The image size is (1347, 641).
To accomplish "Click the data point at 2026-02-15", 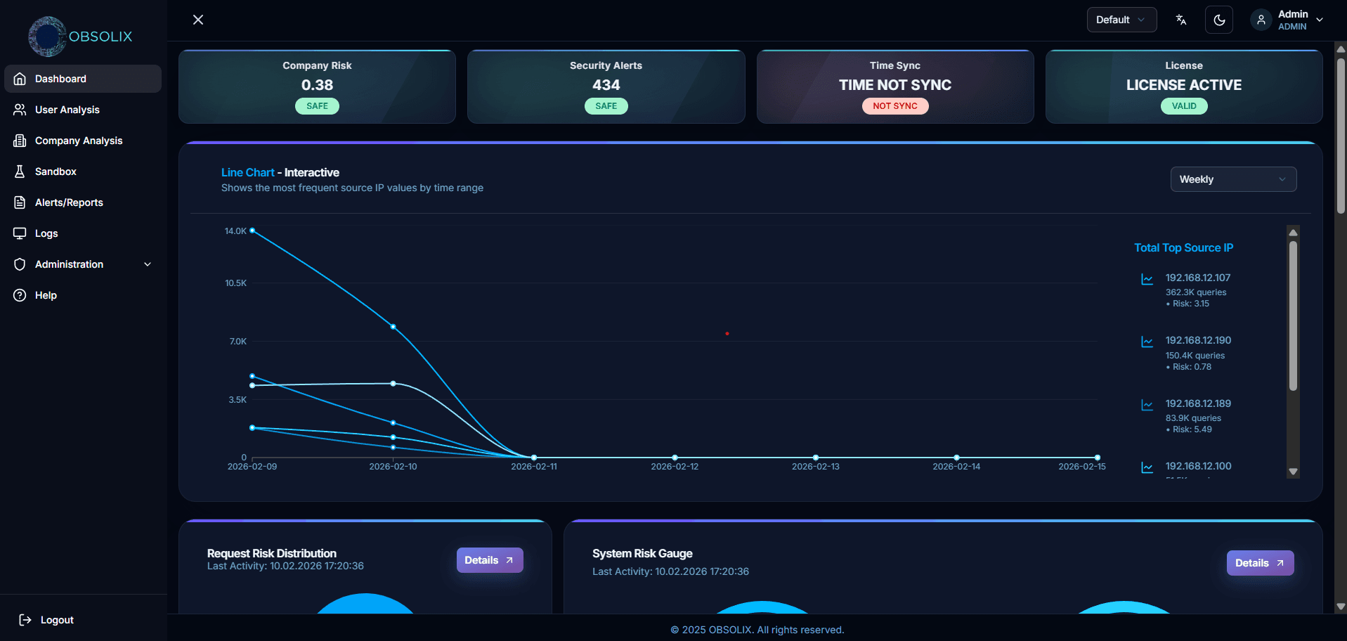I will click(x=1098, y=458).
